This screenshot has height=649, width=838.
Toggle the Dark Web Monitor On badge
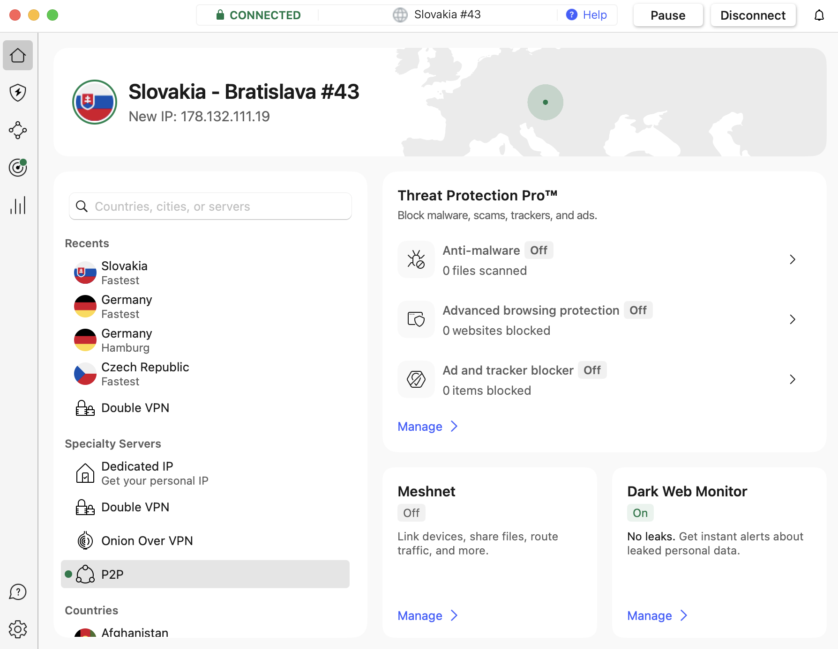click(640, 513)
